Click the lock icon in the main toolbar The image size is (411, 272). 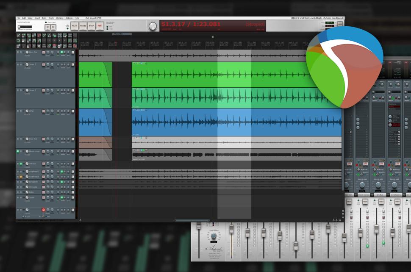pos(23,41)
